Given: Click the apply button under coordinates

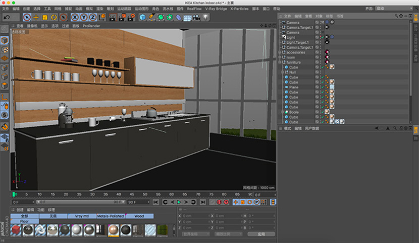Looking at the screenshot, I should tap(261, 234).
